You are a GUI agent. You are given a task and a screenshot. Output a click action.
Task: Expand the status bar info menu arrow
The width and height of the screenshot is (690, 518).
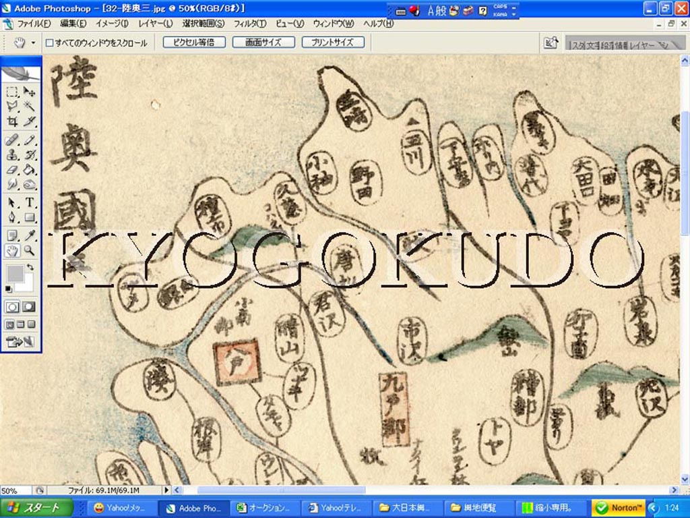pyautogui.click(x=166, y=490)
